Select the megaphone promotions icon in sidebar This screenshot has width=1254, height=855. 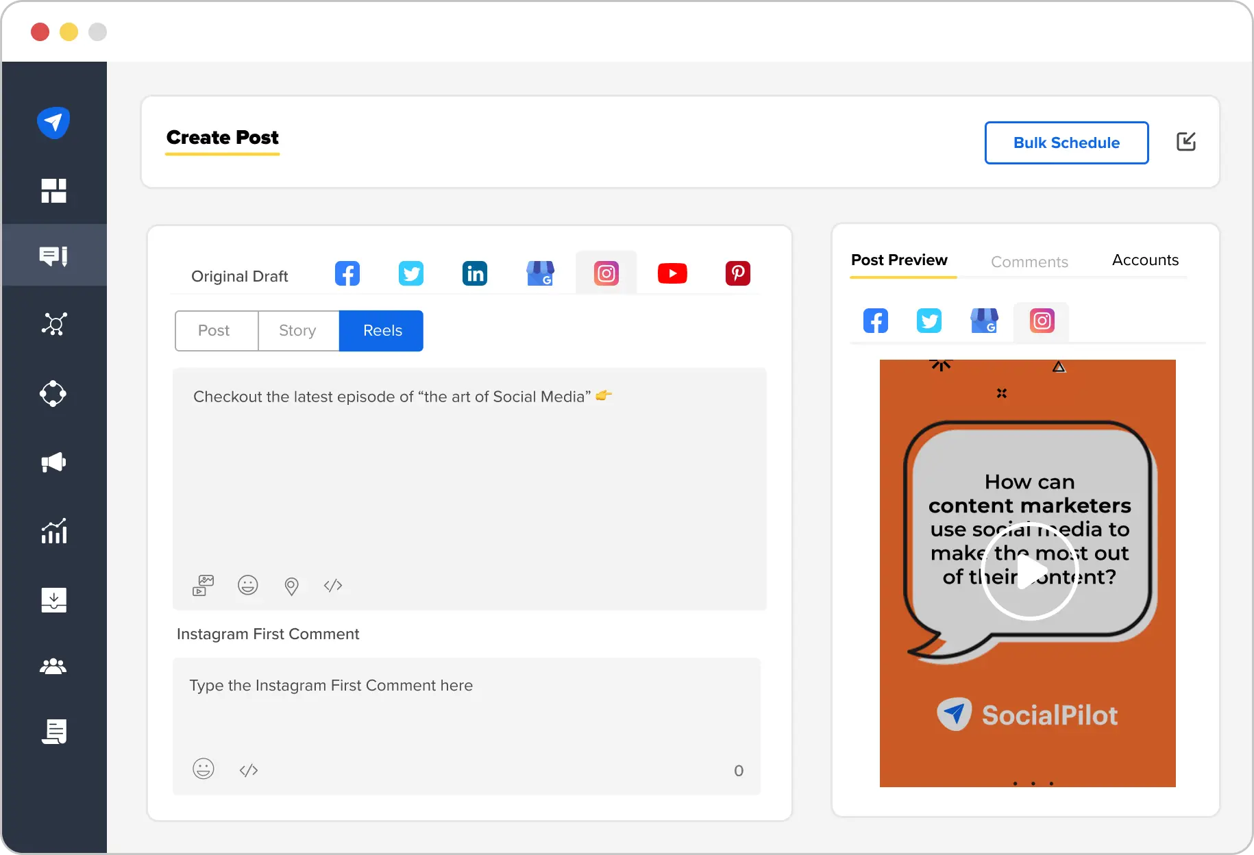[54, 462]
